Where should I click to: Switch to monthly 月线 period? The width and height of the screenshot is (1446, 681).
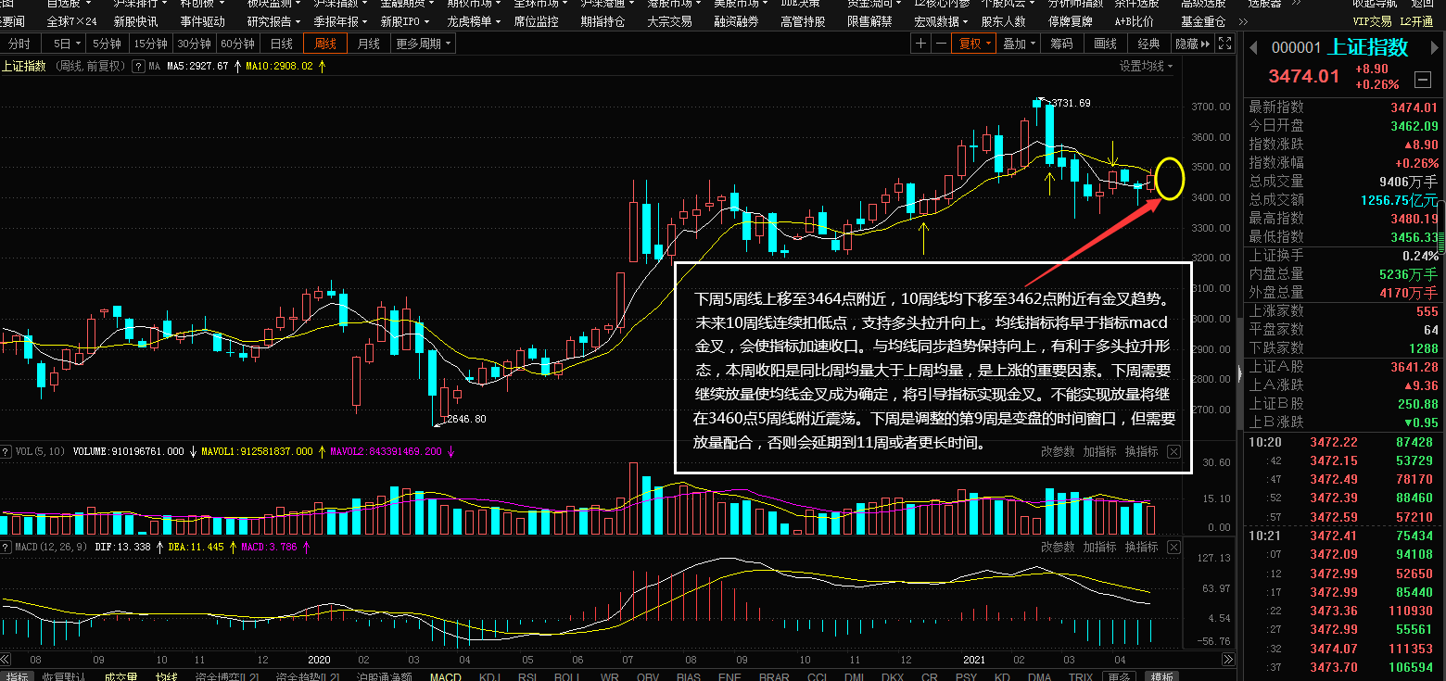click(x=368, y=44)
